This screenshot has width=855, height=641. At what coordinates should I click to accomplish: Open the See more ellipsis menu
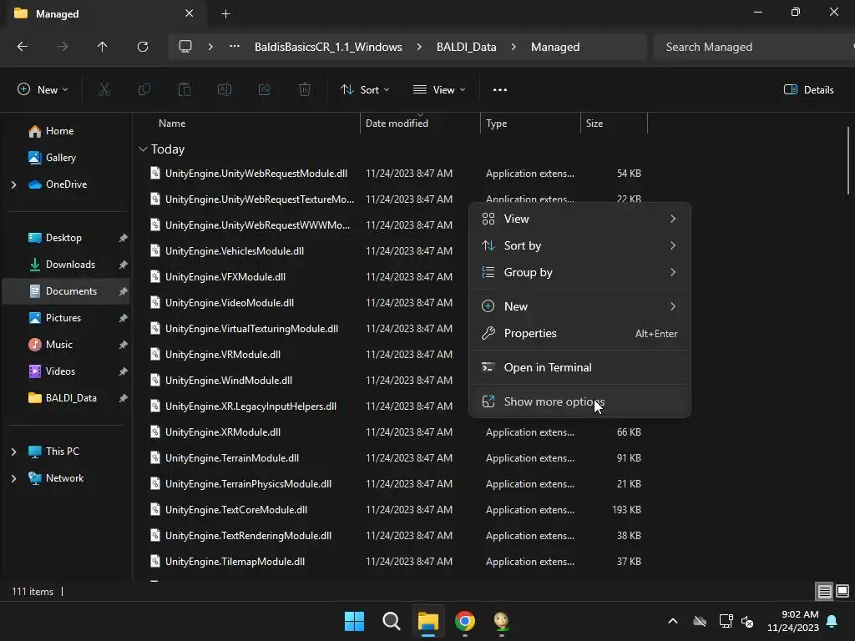500,90
